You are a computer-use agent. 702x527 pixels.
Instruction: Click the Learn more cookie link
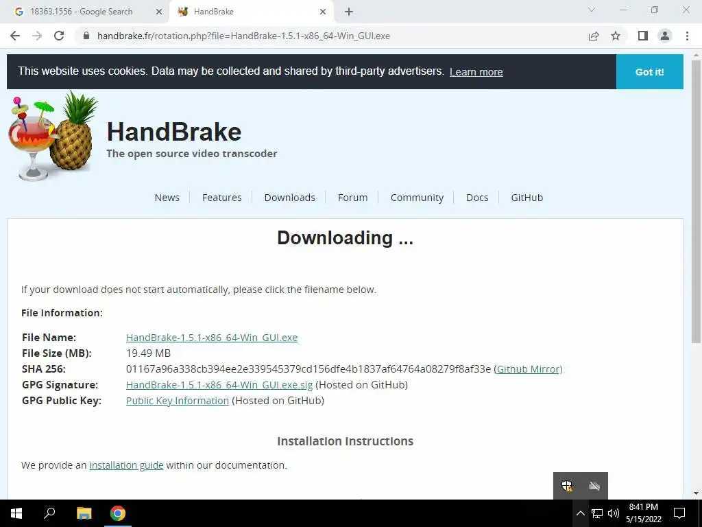click(476, 72)
